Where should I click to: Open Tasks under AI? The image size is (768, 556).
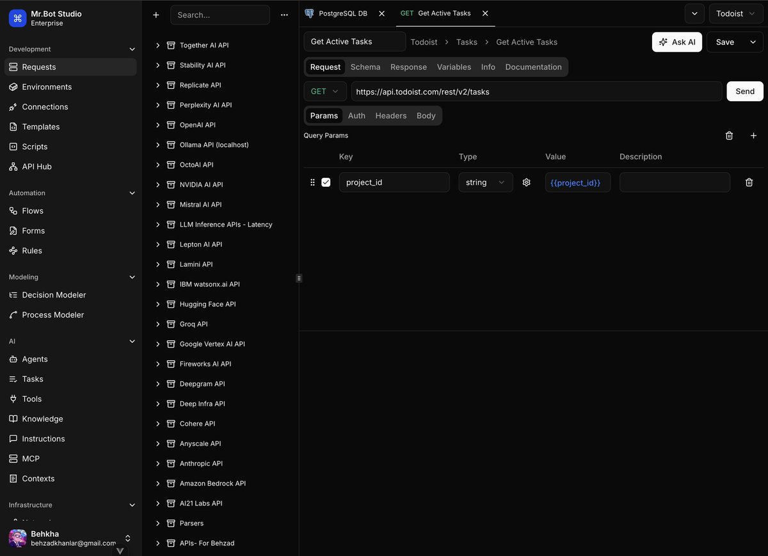[70, 379]
